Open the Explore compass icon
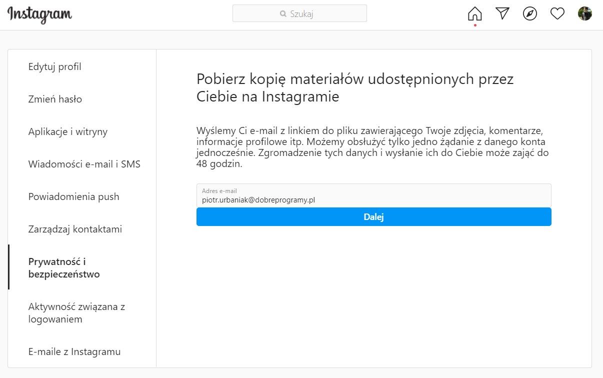 click(530, 13)
